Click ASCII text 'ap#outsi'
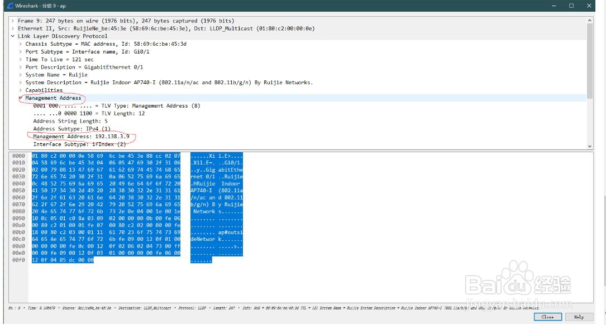606x325 pixels. click(230, 232)
